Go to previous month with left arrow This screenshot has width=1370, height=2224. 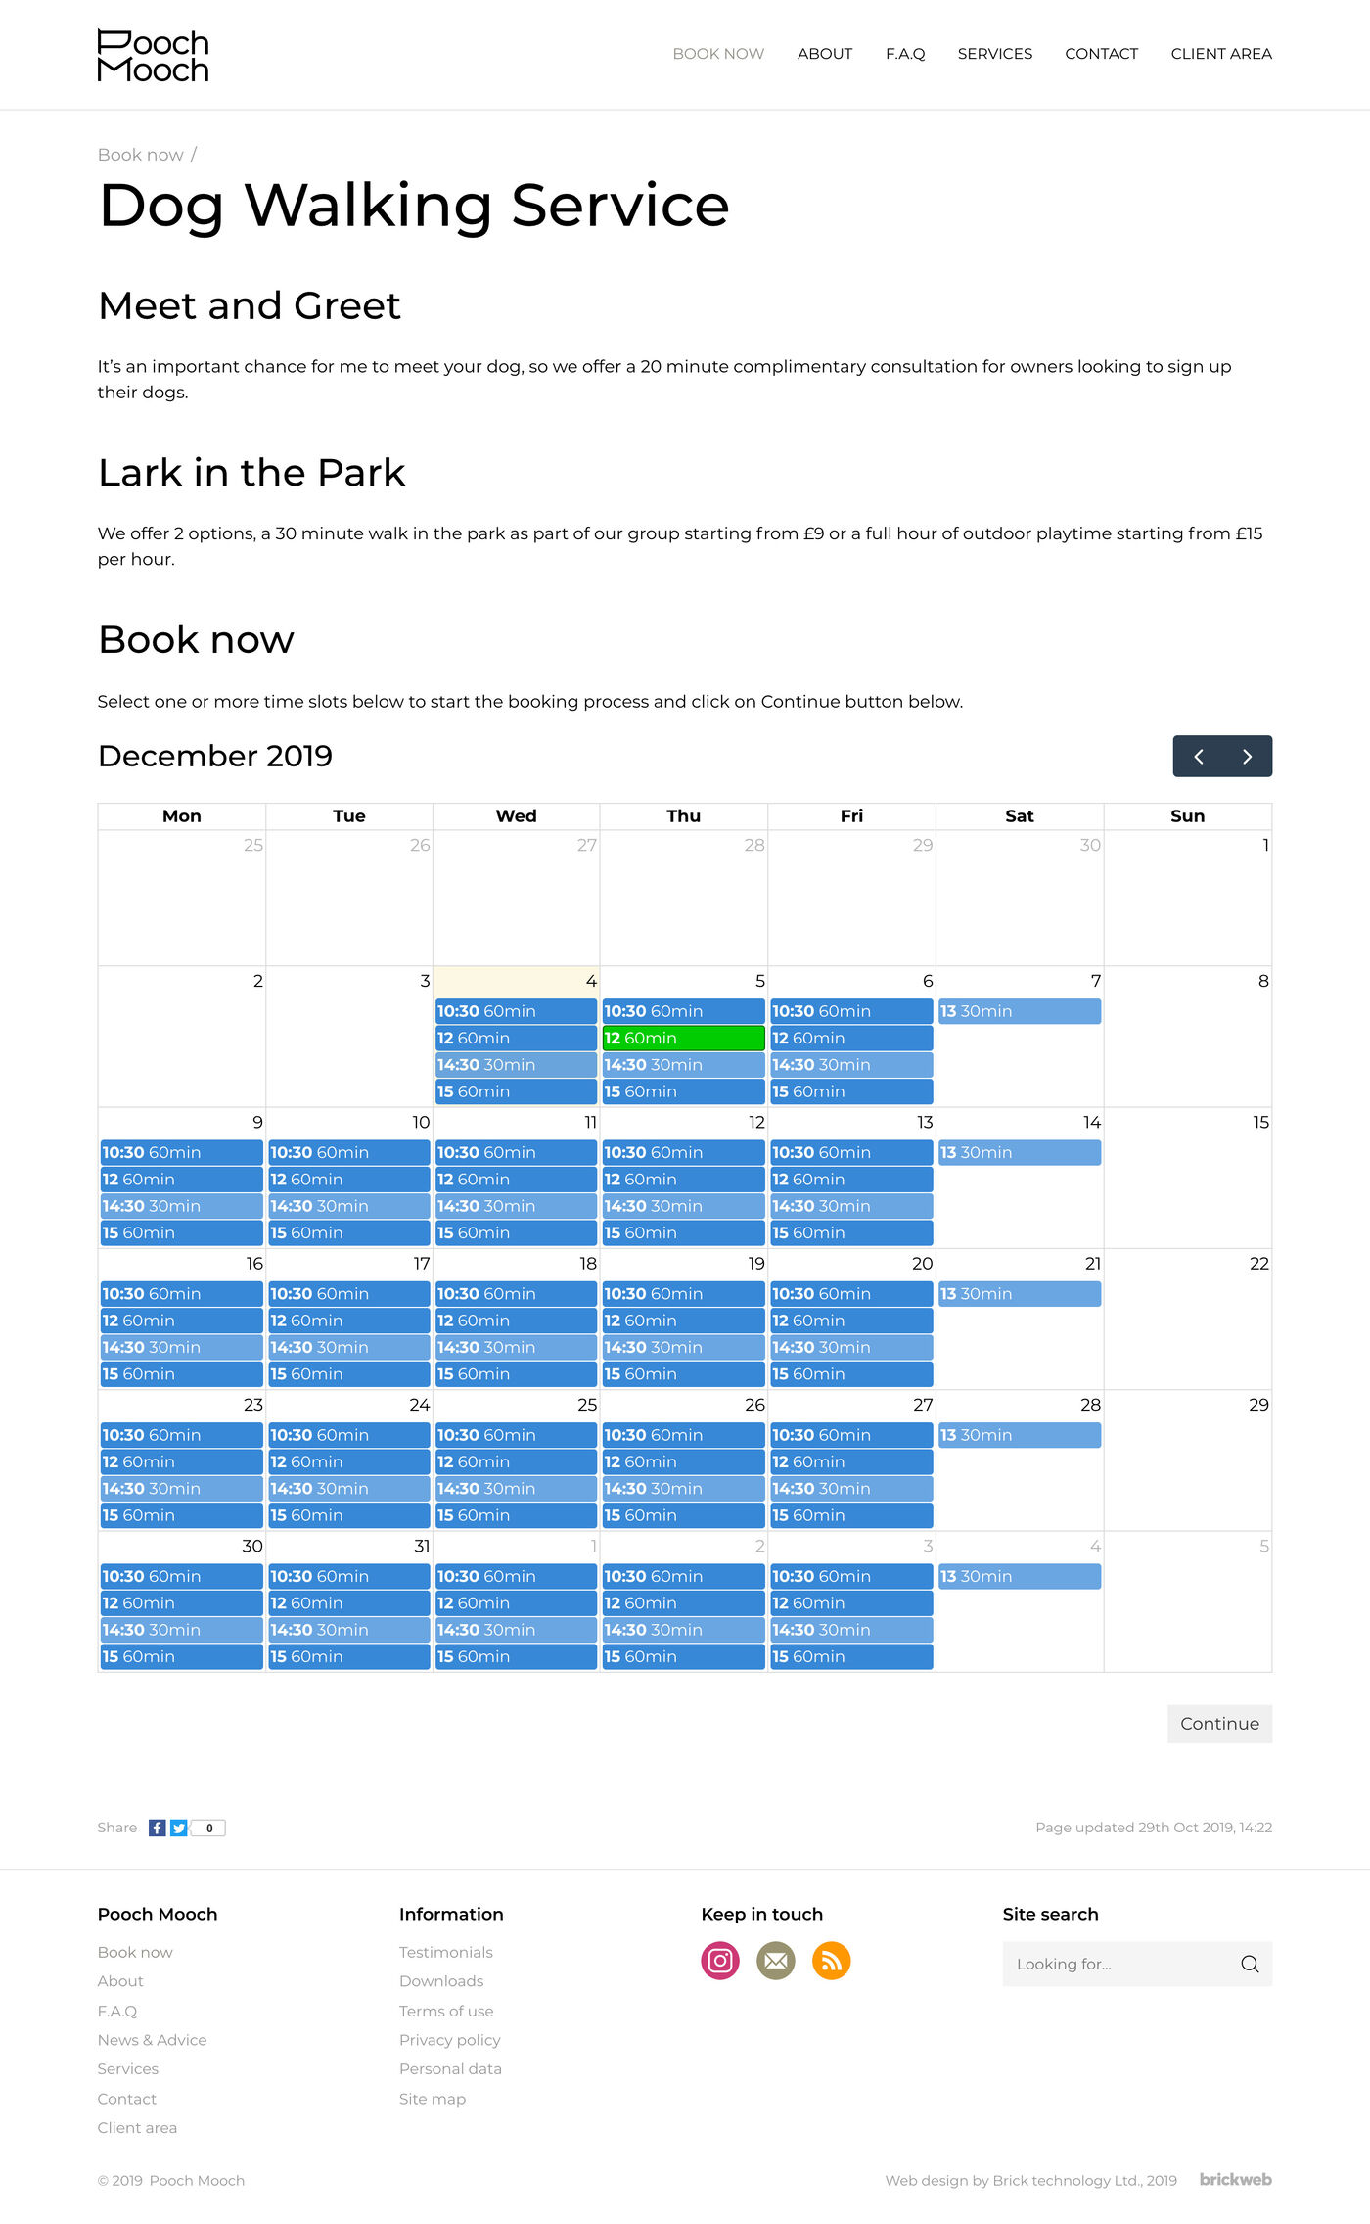coord(1198,757)
